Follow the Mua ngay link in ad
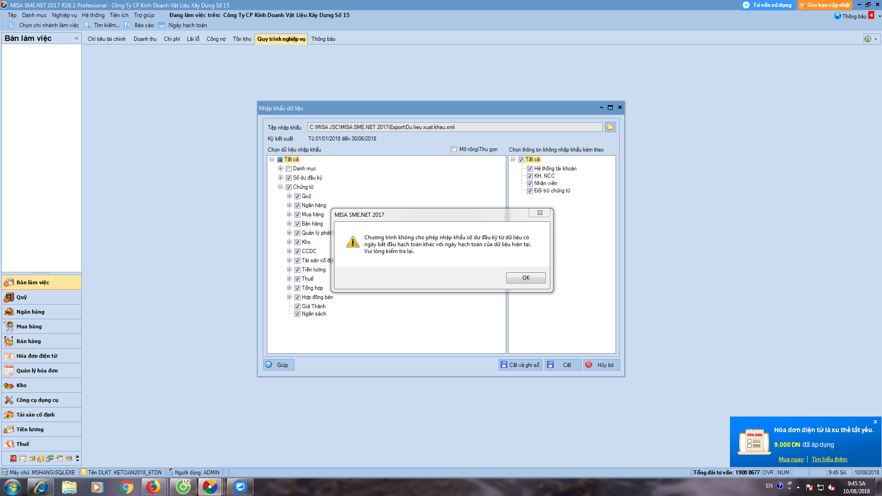 [791, 459]
